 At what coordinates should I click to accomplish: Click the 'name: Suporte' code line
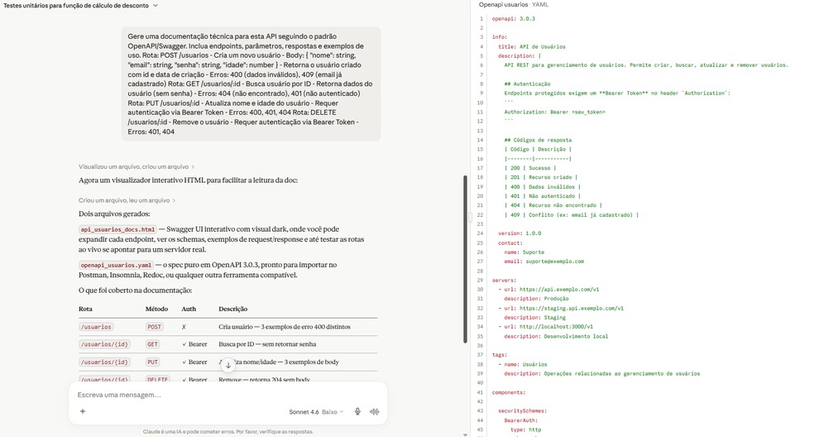(x=524, y=252)
